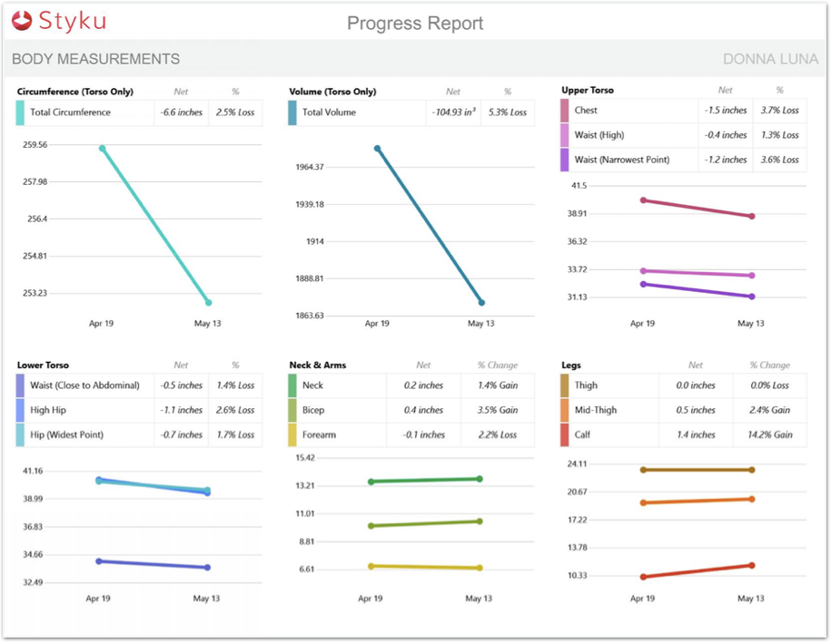The height and width of the screenshot is (643, 831).
Task: Click the 1.7% Loss Hip cell
Action: [235, 435]
